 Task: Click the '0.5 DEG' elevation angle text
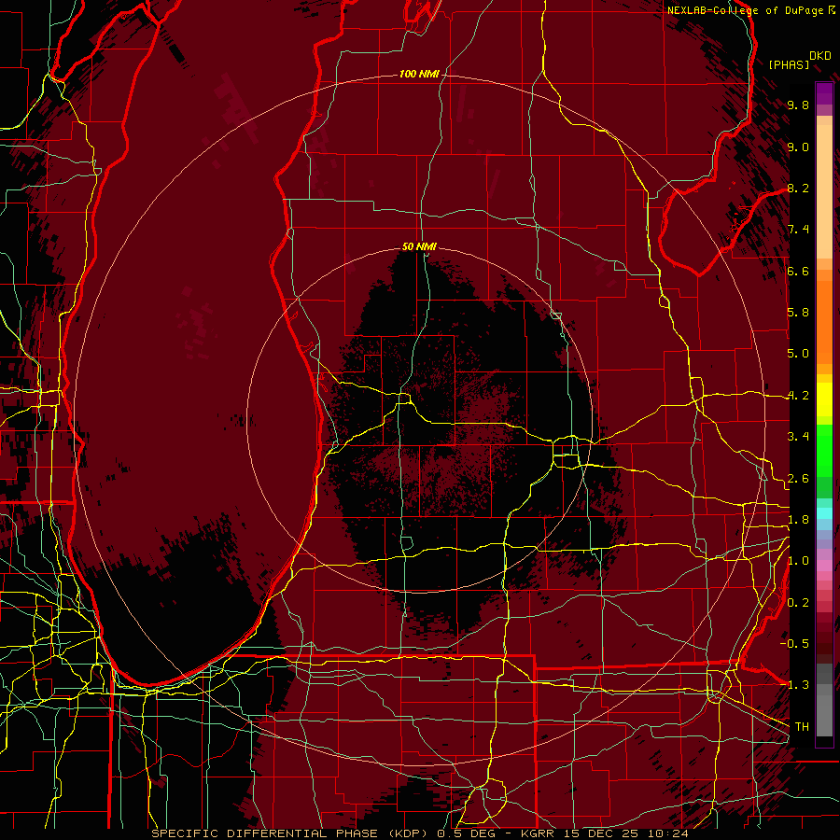466,833
